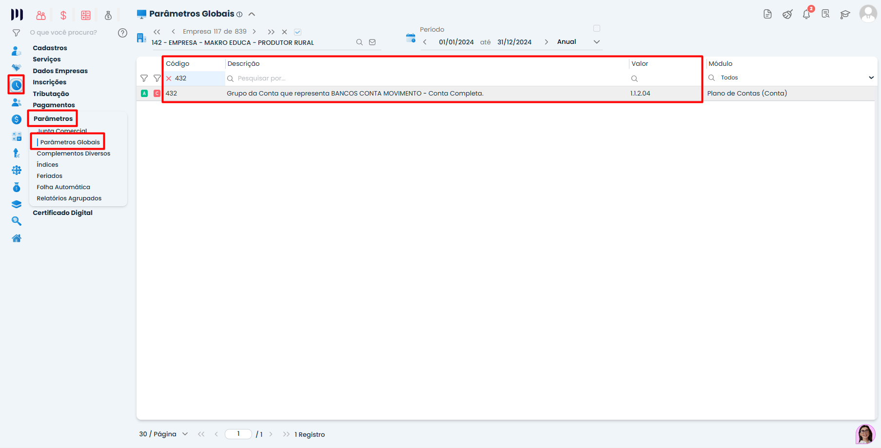This screenshot has height=448, width=881.
Task: Open the arrow percent sidebar icon
Action: click(16, 153)
